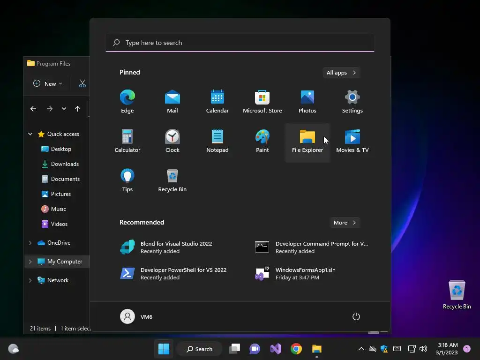Launch Paint
The image size is (480, 360).
click(x=262, y=141)
